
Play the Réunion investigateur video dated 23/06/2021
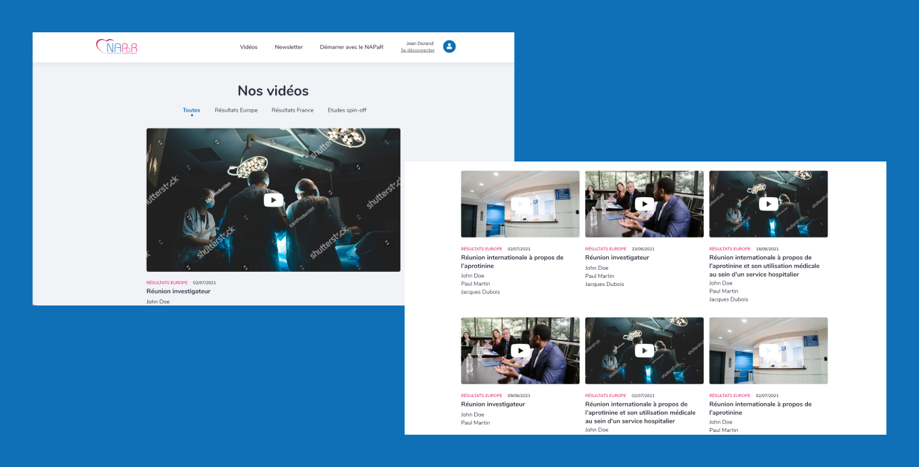644,204
